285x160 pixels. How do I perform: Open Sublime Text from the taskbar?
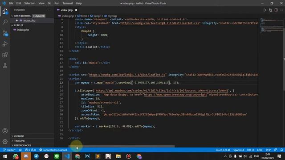coord(98,156)
